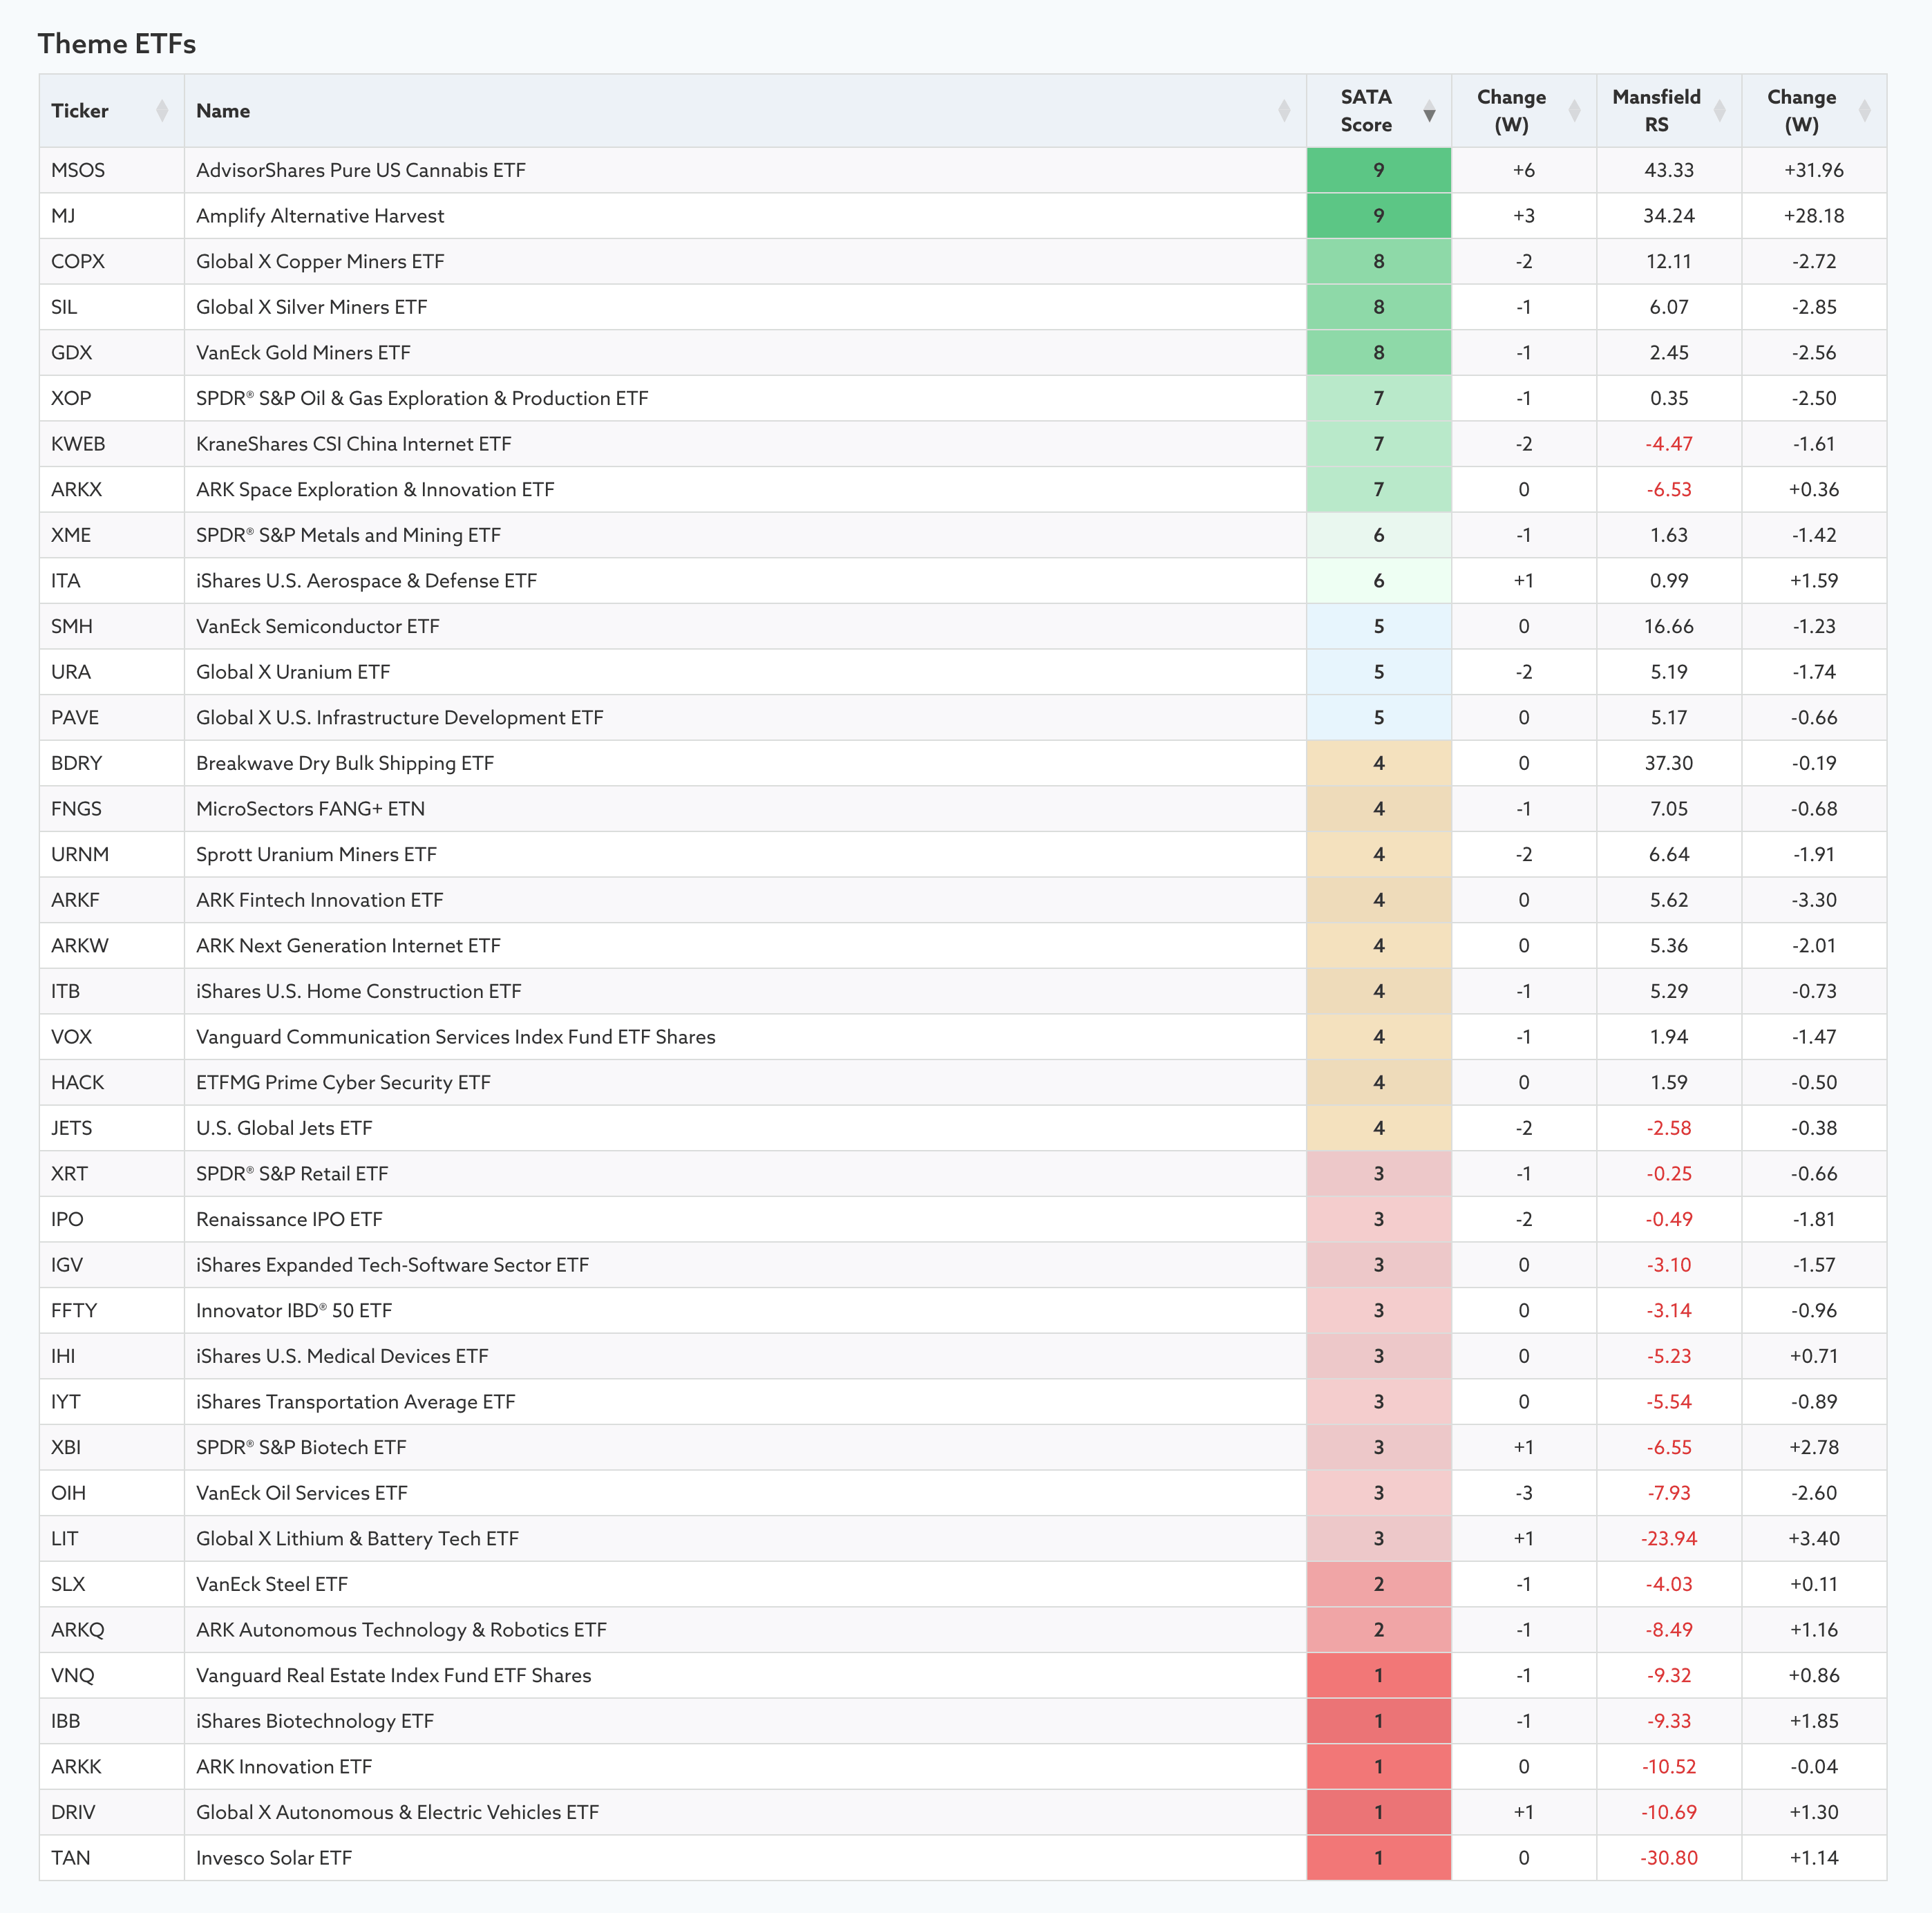1932x1913 pixels.
Task: Click VNQ ticker
Action: click(x=72, y=1676)
